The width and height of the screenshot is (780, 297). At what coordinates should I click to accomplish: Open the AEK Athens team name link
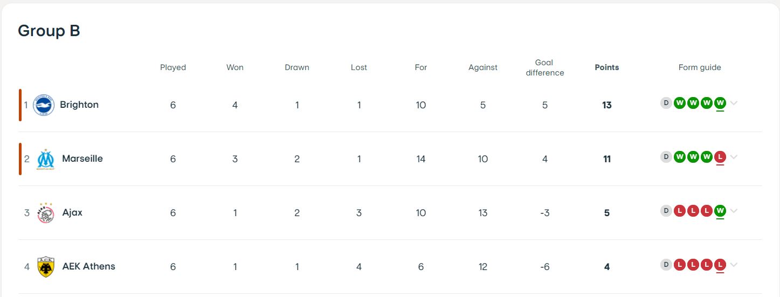(89, 266)
